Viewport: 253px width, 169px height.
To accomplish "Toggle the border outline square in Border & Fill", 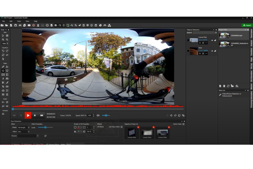I will [x=75, y=128].
